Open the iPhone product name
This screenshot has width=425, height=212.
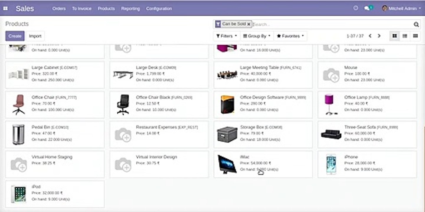[351, 157]
